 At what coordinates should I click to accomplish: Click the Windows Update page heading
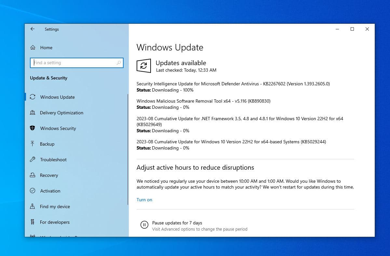[x=170, y=47]
